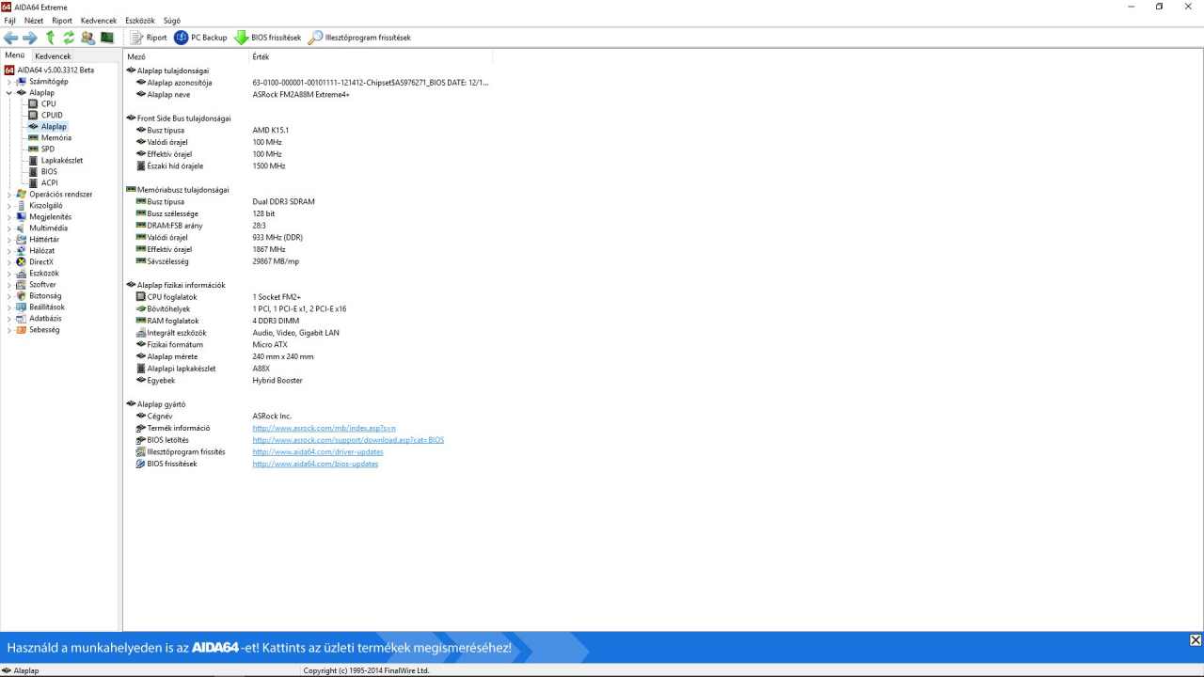Click the Érték column header

(371, 56)
